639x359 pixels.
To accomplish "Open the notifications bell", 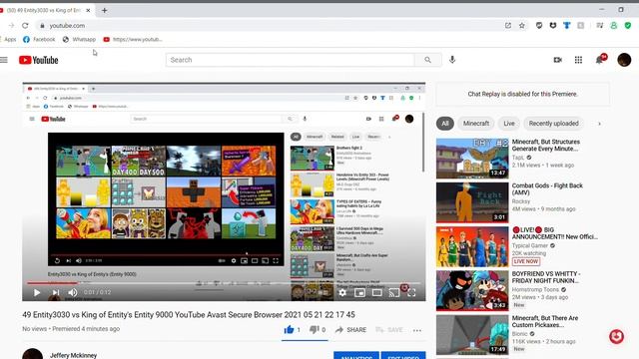I will coord(599,60).
